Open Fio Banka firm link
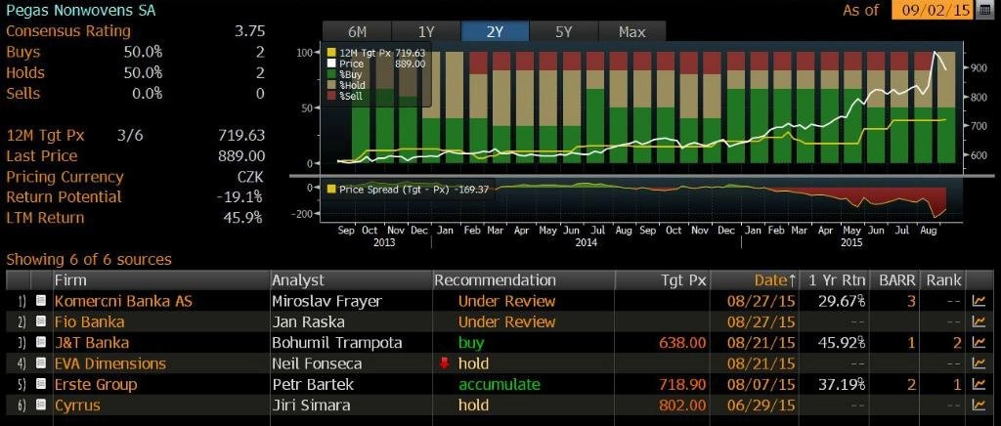The image size is (1001, 426). pyautogui.click(x=89, y=322)
